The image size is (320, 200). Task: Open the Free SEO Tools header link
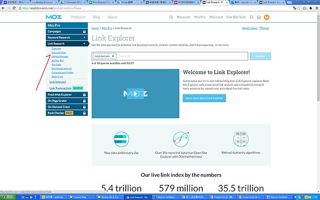coord(236,17)
